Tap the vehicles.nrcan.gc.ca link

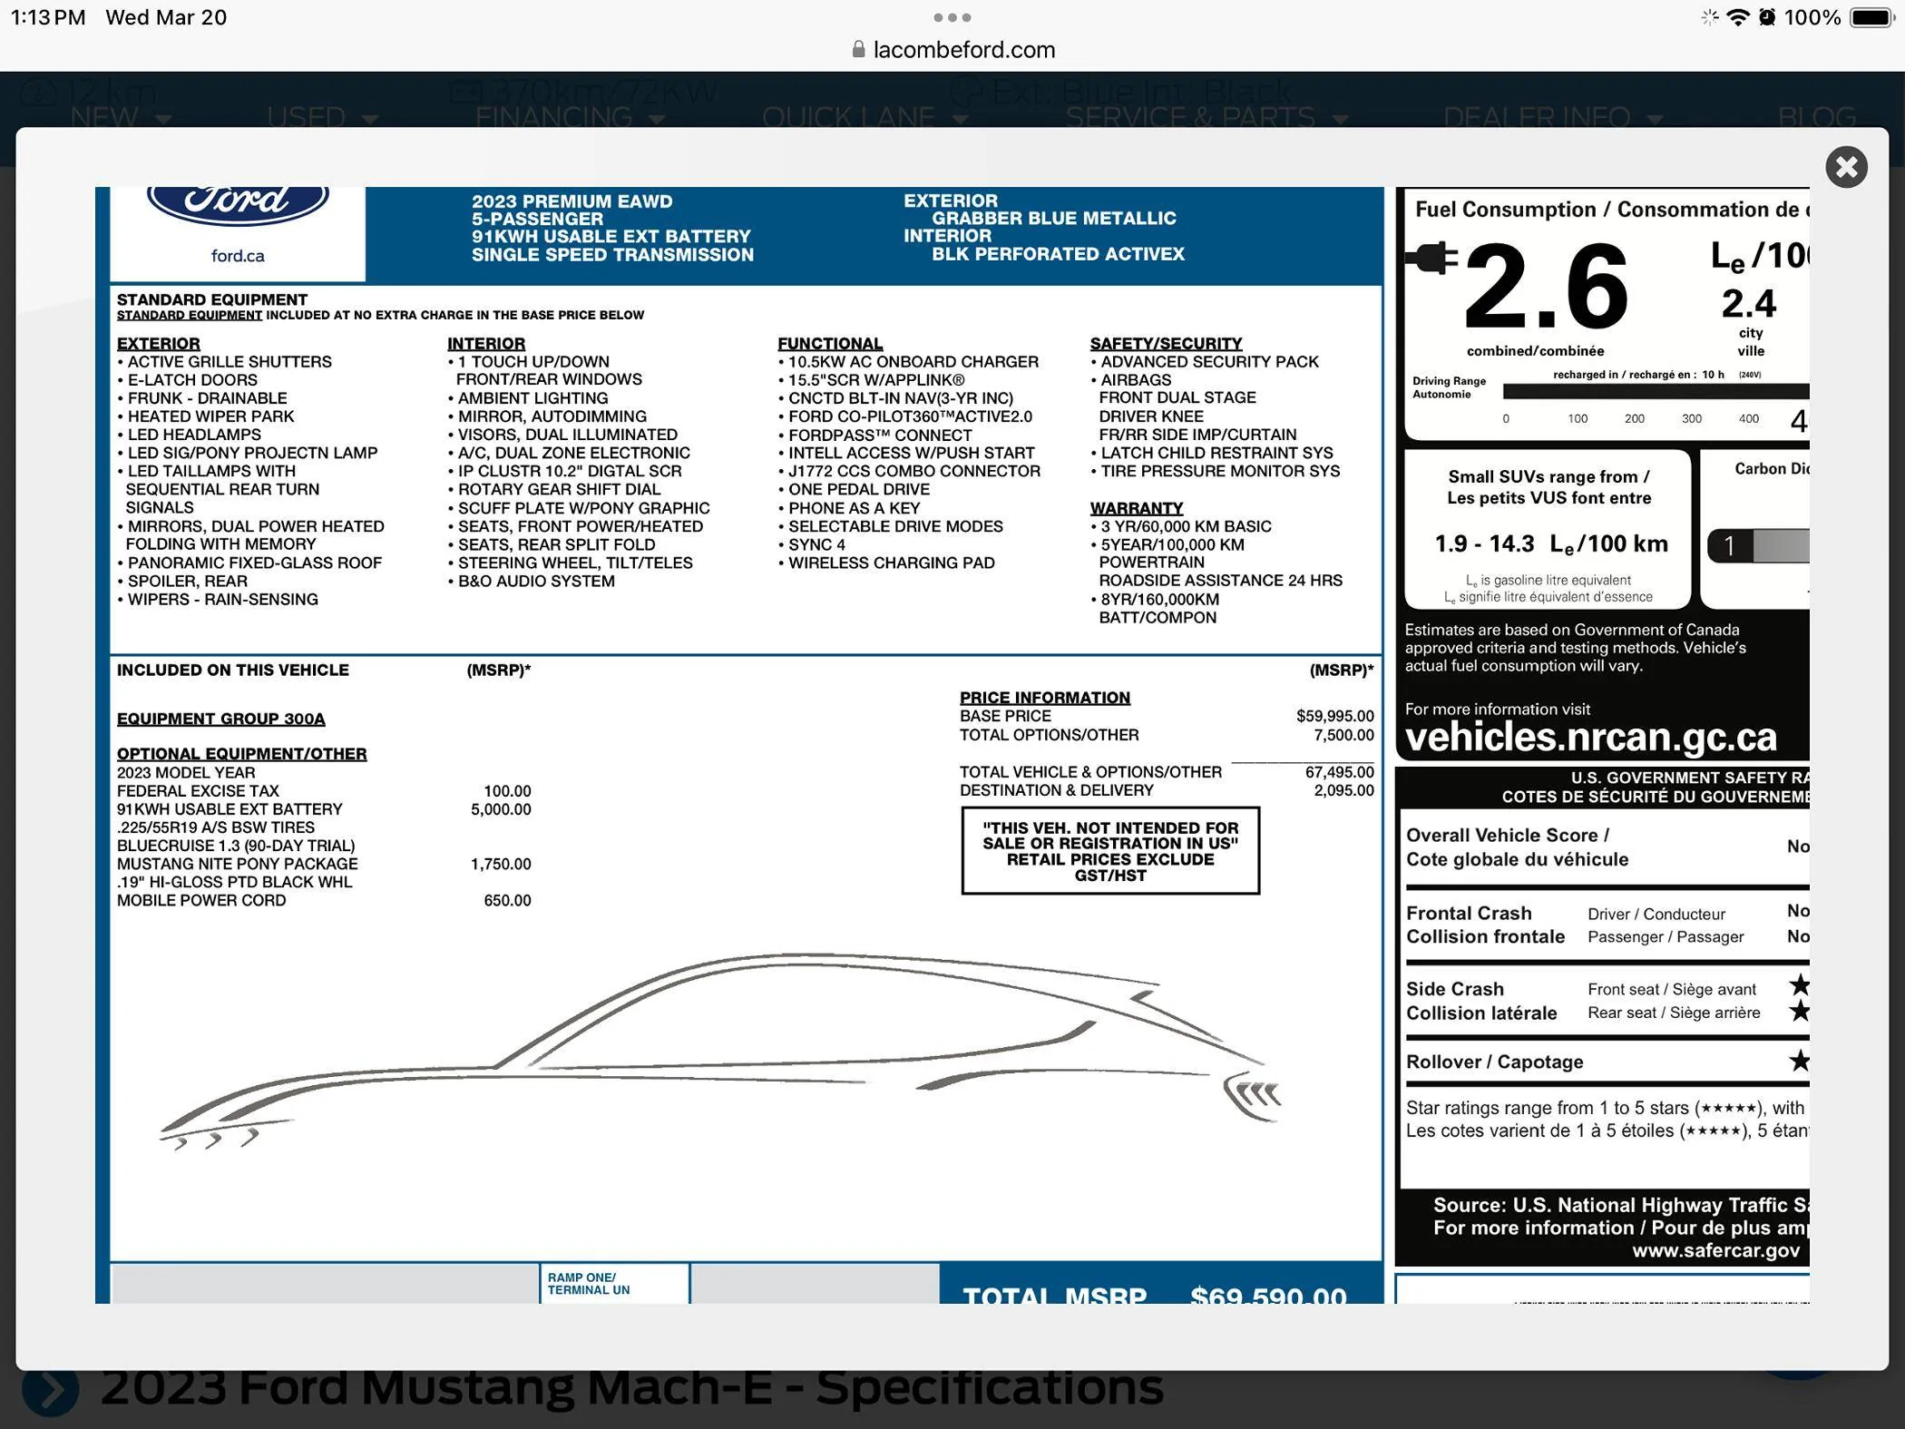tap(1590, 737)
